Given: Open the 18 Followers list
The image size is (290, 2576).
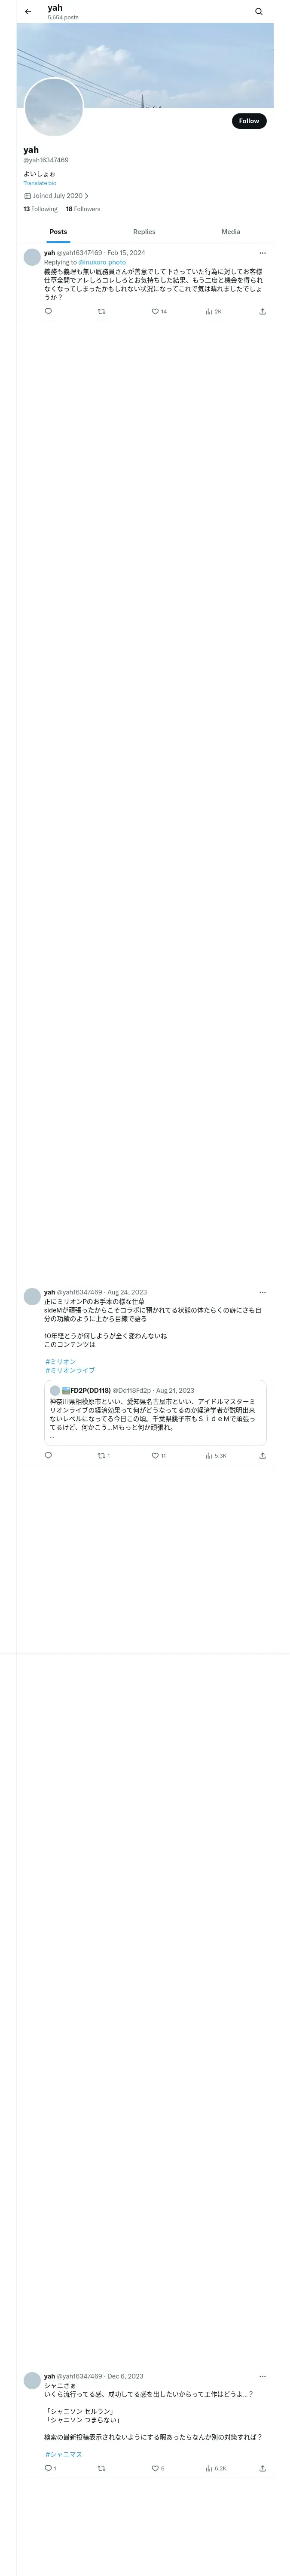Looking at the screenshot, I should [x=83, y=209].
